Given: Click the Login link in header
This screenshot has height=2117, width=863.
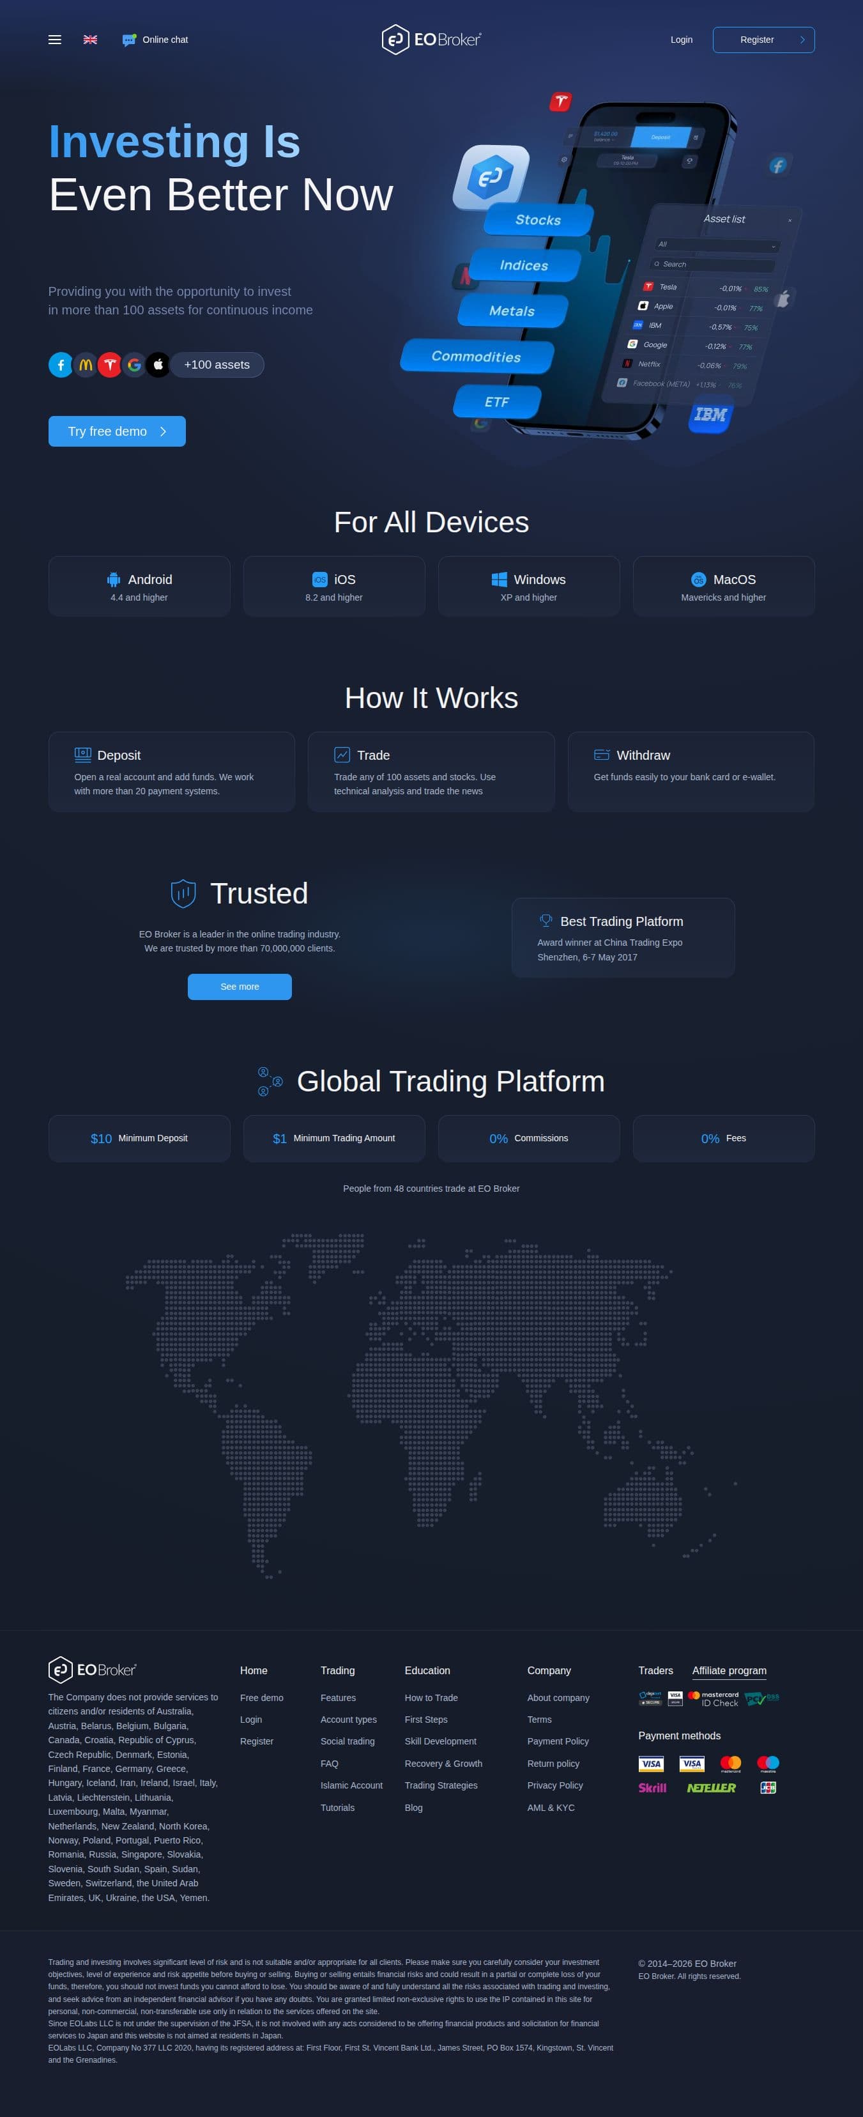Looking at the screenshot, I should pyautogui.click(x=682, y=40).
